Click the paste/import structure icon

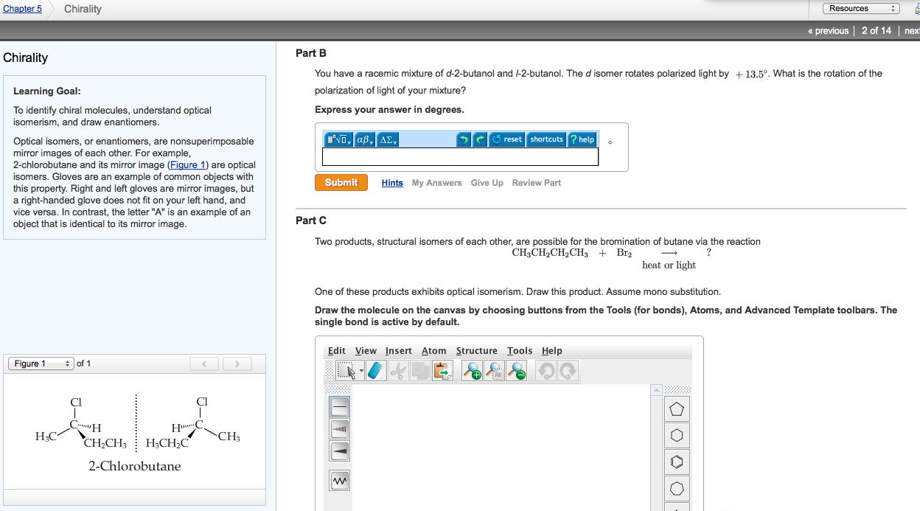pyautogui.click(x=442, y=370)
